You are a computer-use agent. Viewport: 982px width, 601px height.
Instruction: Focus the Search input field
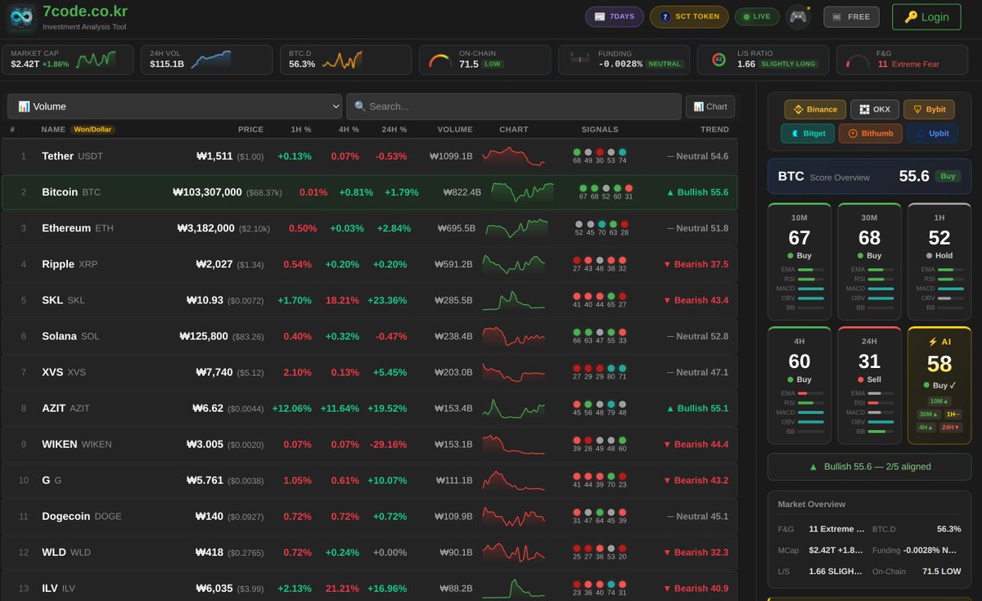pos(514,106)
